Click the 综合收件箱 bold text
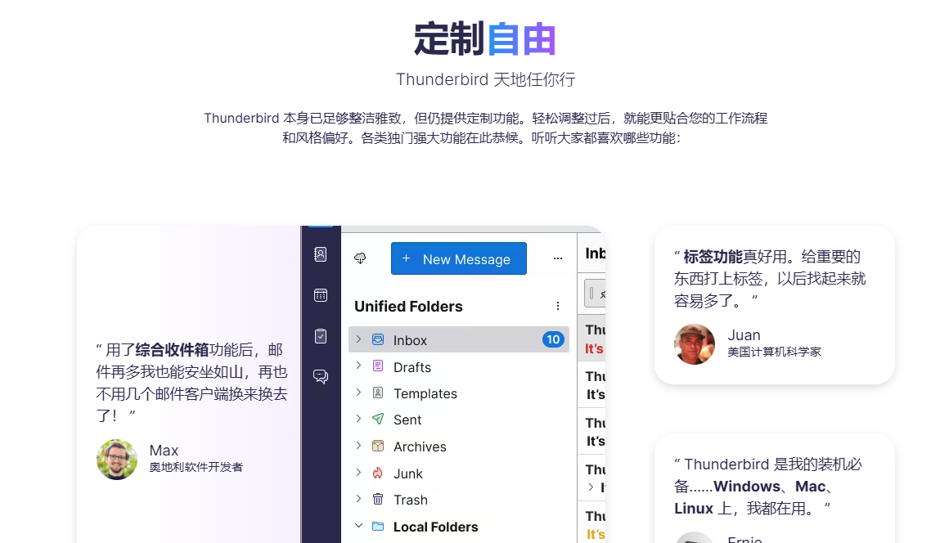This screenshot has width=931, height=543. tap(172, 349)
